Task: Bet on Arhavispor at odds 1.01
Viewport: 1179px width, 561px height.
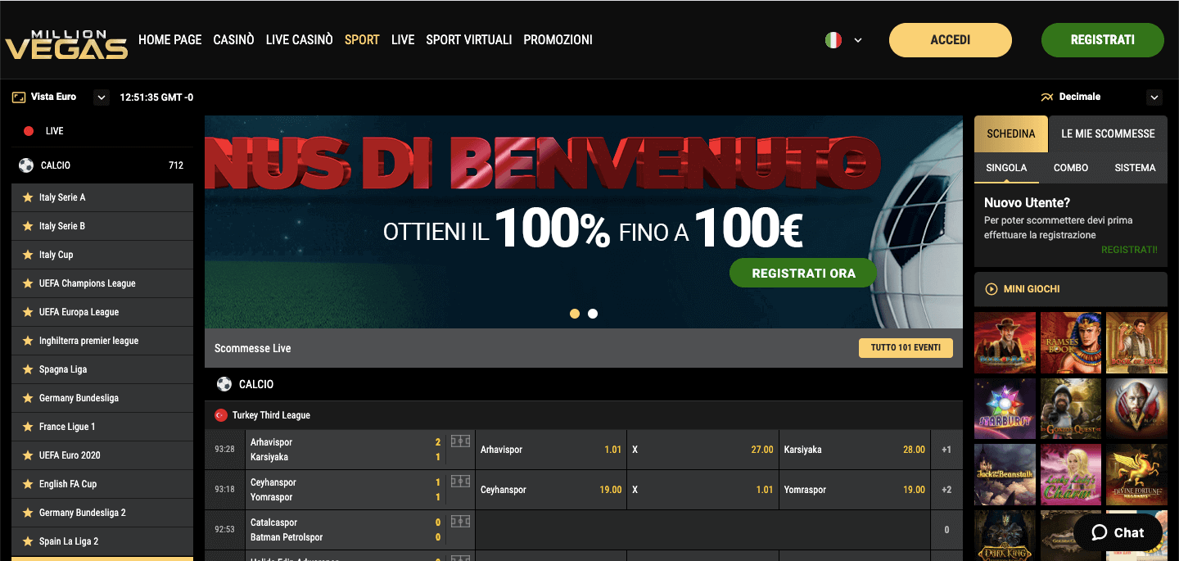Action: click(551, 450)
